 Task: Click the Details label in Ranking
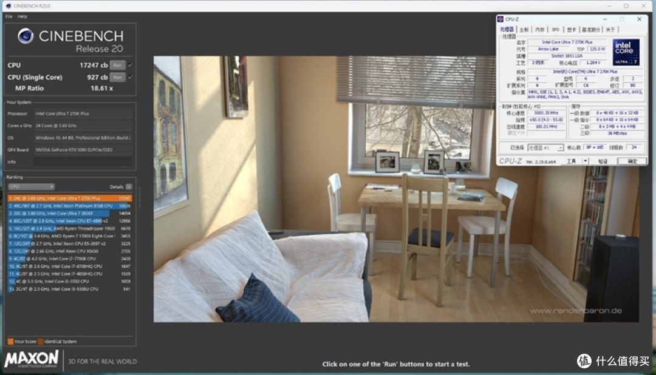[116, 187]
